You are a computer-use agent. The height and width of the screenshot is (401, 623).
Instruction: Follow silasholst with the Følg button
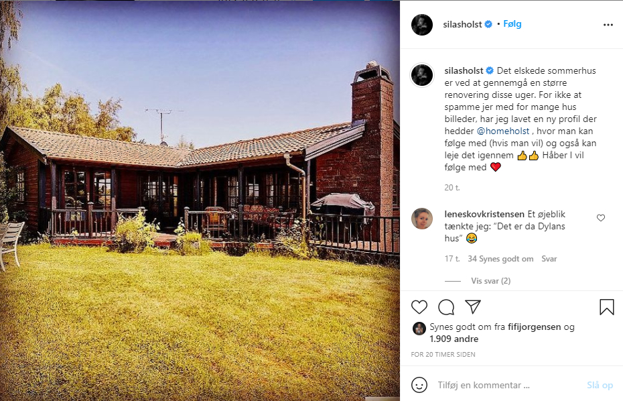point(512,24)
